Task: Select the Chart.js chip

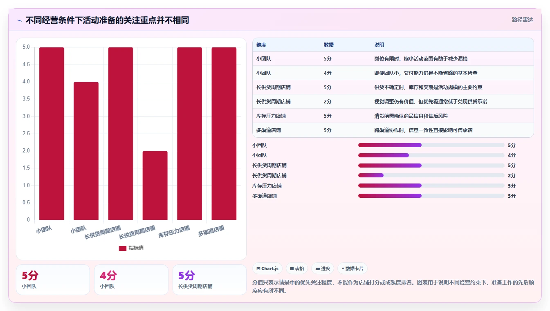Action: click(267, 268)
